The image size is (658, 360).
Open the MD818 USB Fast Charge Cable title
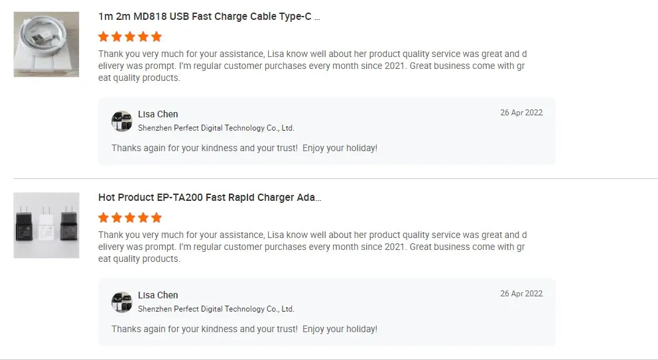(x=209, y=17)
